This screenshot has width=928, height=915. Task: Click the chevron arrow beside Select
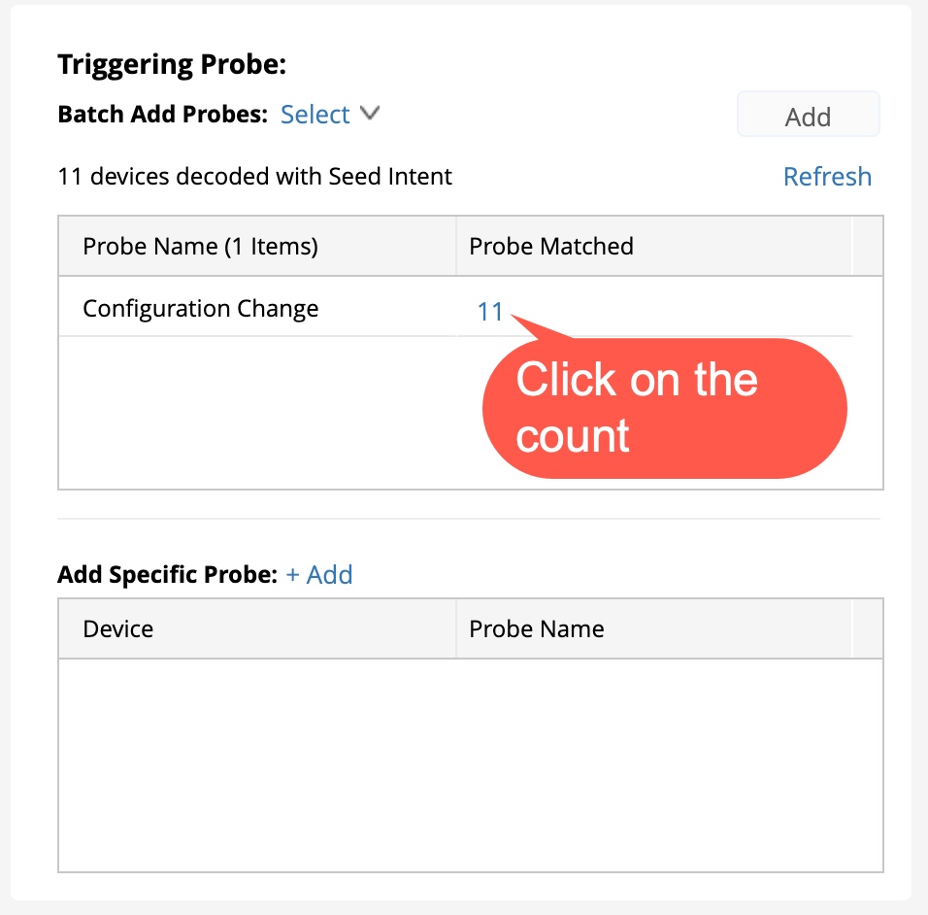pyautogui.click(x=369, y=114)
